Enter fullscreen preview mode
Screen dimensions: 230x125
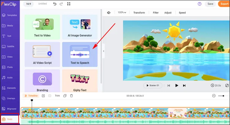[x=69, y=4]
